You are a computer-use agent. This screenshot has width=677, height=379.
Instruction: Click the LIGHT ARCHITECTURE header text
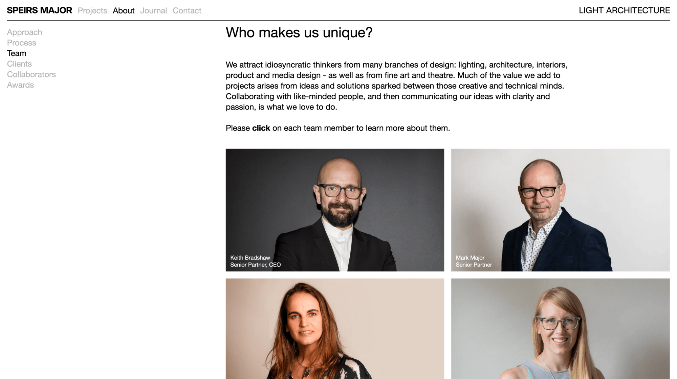pos(624,10)
